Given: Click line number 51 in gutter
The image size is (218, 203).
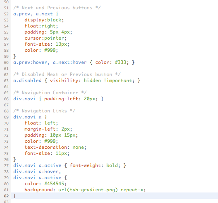Looking at the screenshot, I should 6,8.
